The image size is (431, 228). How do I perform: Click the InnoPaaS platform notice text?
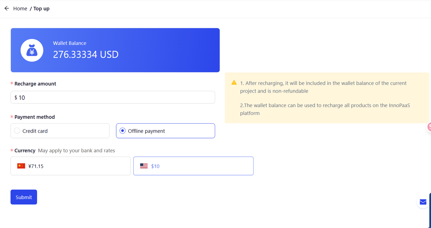coord(325,109)
